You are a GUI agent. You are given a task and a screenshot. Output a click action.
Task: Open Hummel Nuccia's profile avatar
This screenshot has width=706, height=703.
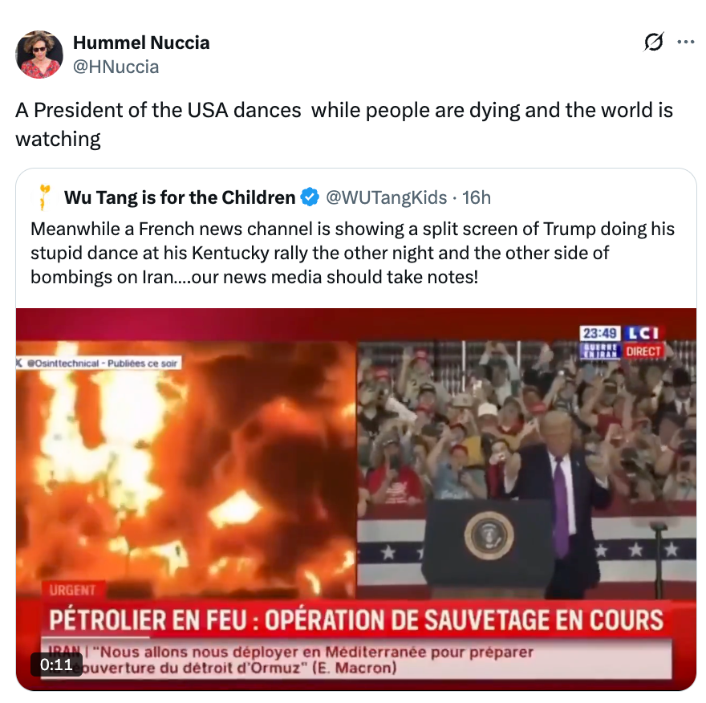(x=39, y=55)
